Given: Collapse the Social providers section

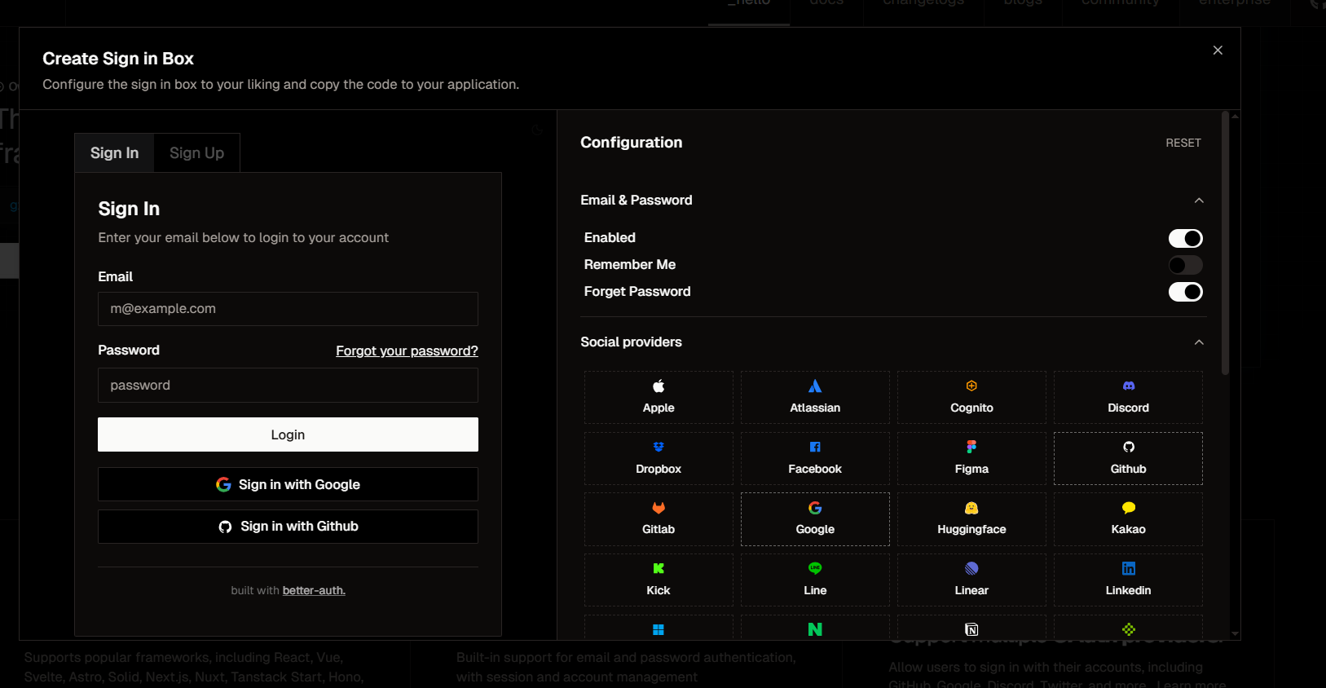Looking at the screenshot, I should pos(1199,342).
